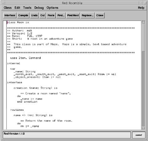This screenshot has width=148, height=141.
Task: Open the Help menu
Action: (x=141, y=8)
